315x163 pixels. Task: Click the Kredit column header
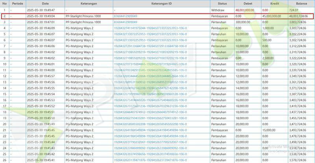(x=274, y=3)
